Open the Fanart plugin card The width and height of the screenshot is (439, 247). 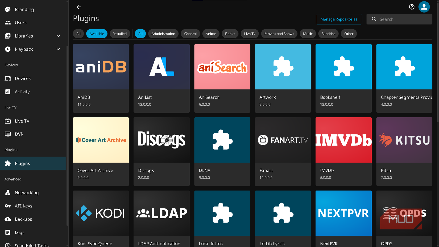click(x=283, y=152)
